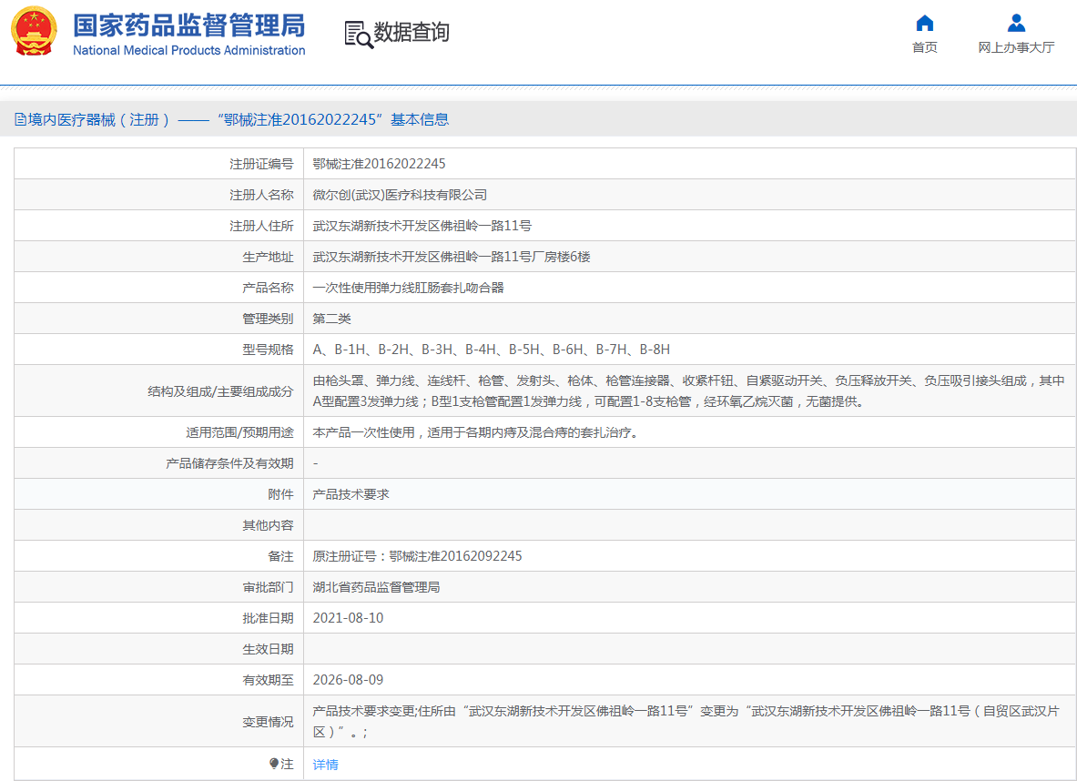Click the data query magnifier icon

coord(358,34)
